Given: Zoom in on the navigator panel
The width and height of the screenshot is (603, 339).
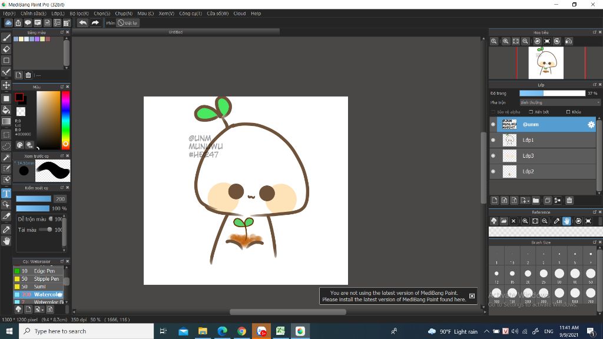Looking at the screenshot, I should (506, 41).
